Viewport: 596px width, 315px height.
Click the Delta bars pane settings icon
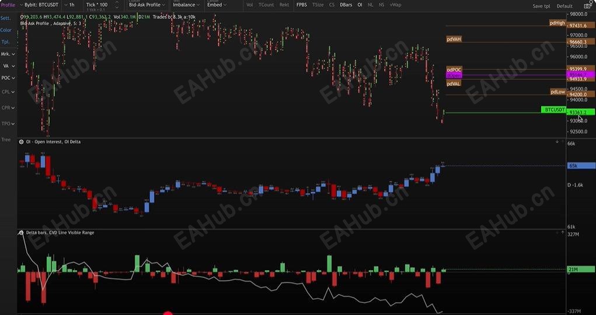pos(21,232)
